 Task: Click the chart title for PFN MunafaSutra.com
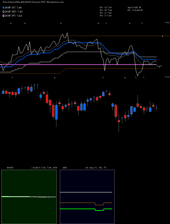coord(33,2)
